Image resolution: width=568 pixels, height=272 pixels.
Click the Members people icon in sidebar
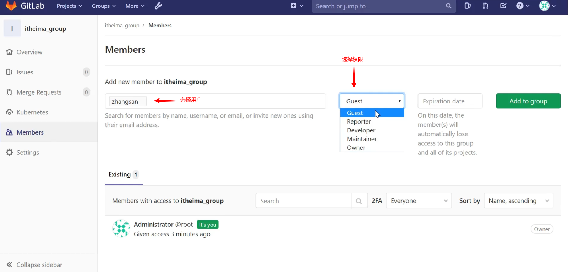click(x=9, y=132)
